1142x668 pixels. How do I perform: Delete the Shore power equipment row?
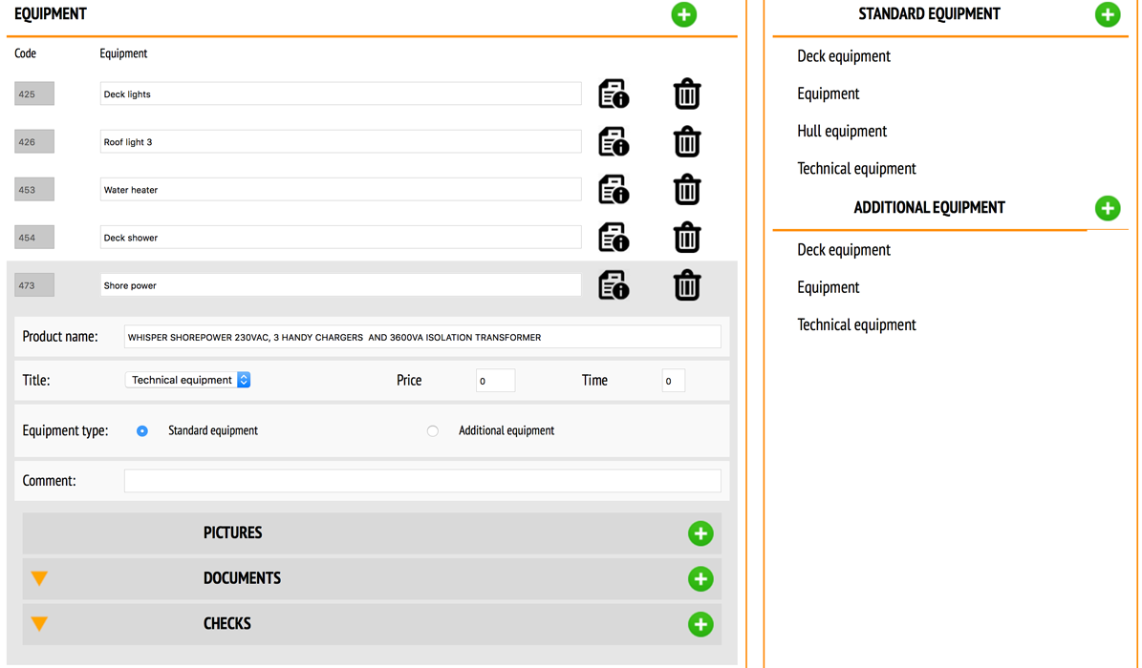pyautogui.click(x=686, y=285)
